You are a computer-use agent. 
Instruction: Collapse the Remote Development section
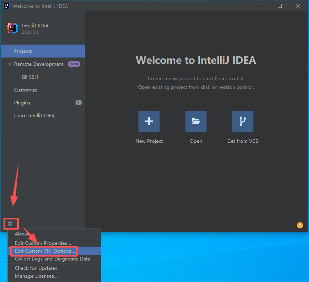[x=10, y=64]
